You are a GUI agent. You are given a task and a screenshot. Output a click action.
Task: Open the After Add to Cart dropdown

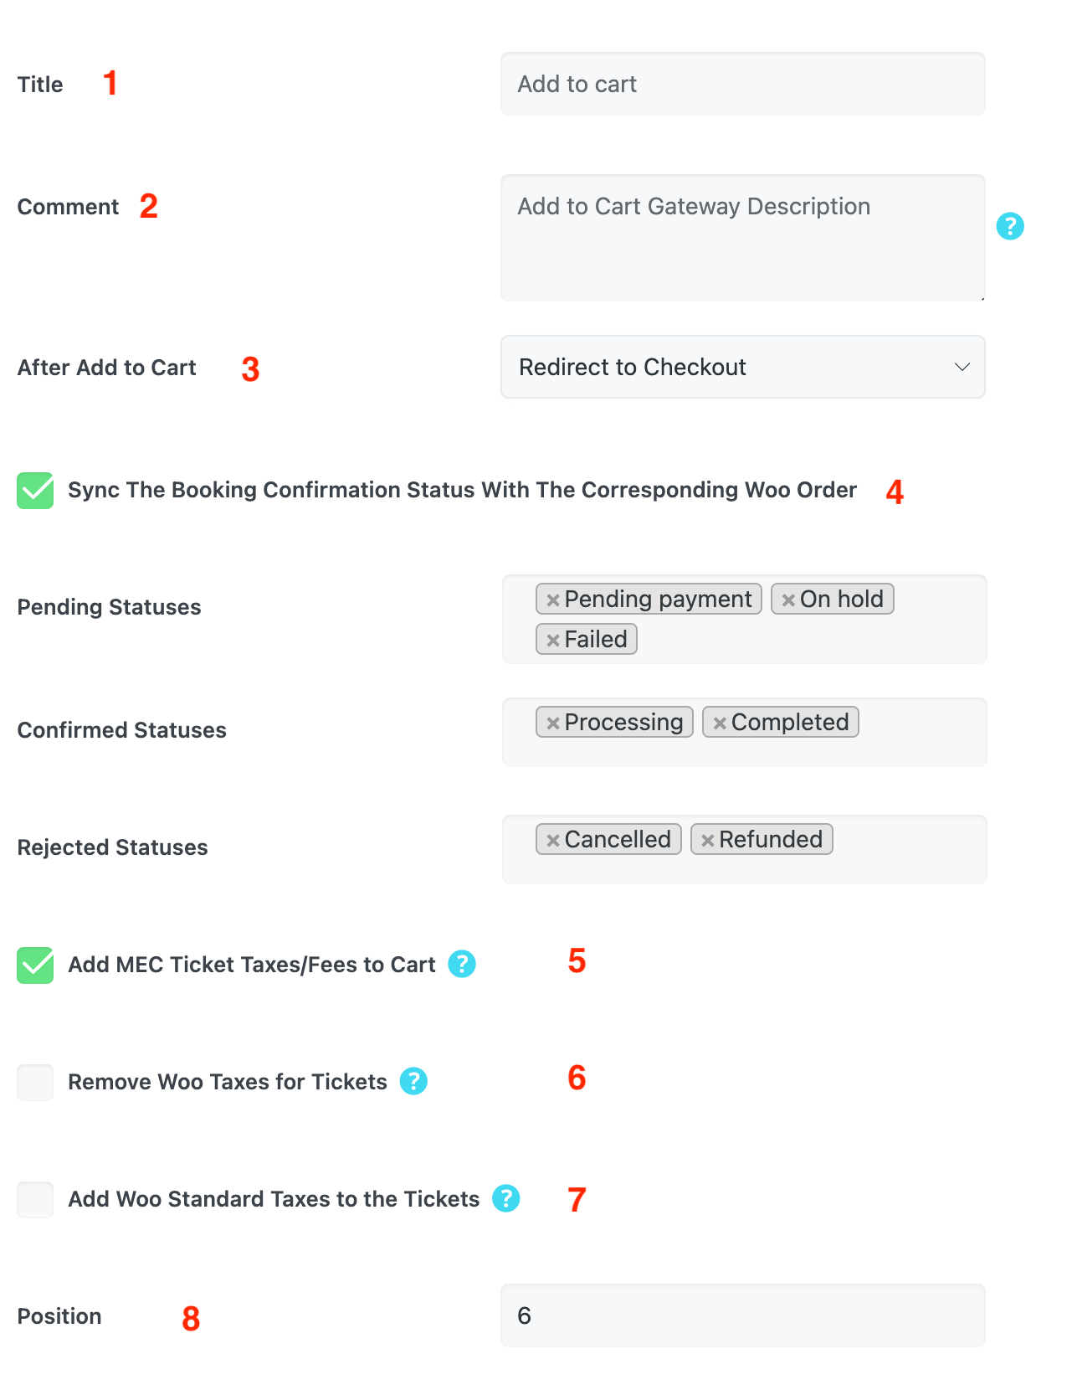coord(742,367)
